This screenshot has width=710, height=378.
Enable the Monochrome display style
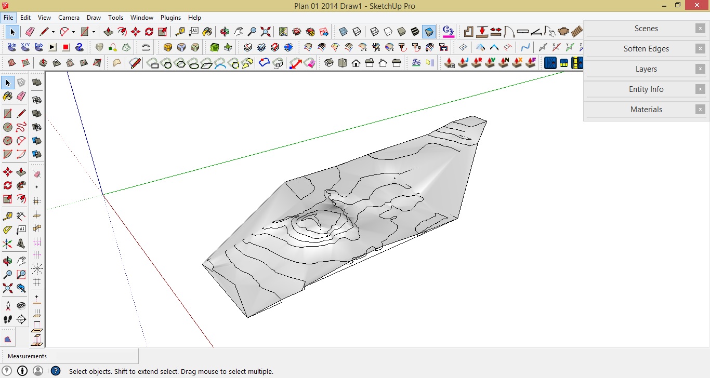click(x=427, y=32)
